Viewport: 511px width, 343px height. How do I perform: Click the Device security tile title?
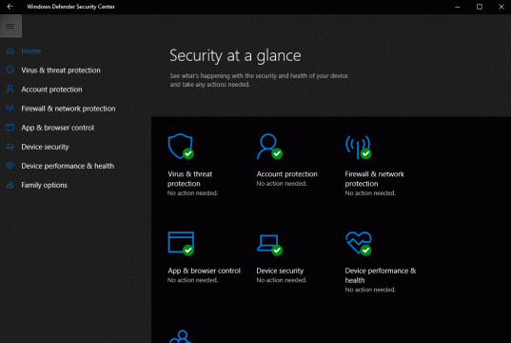click(x=280, y=271)
